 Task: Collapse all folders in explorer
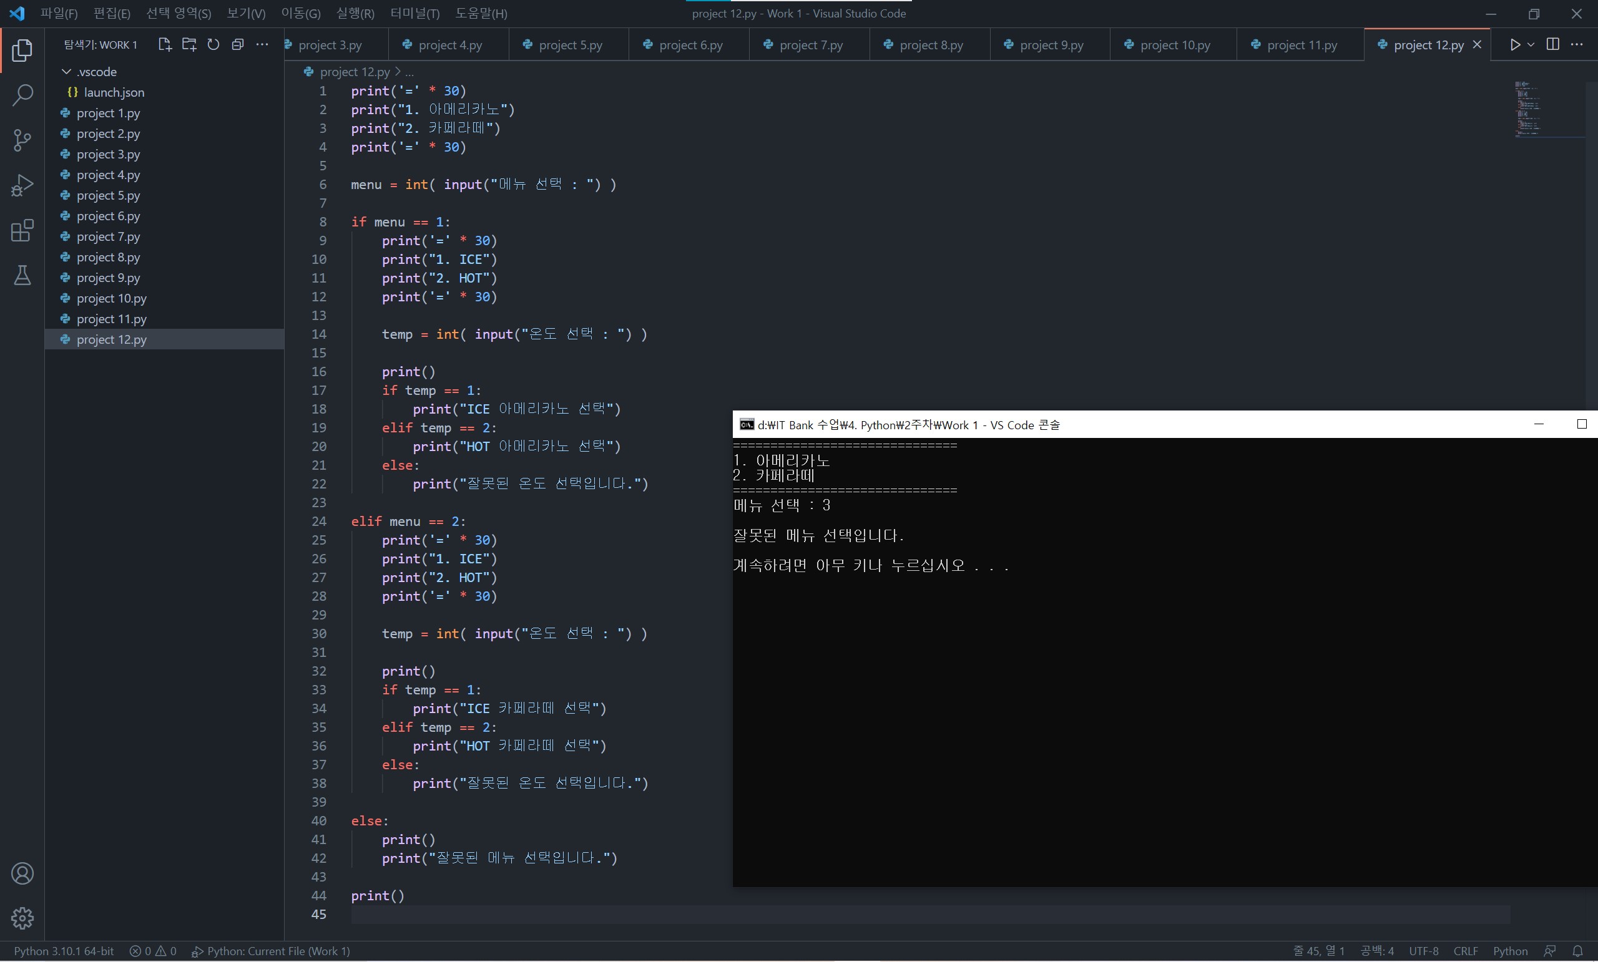pyautogui.click(x=238, y=45)
